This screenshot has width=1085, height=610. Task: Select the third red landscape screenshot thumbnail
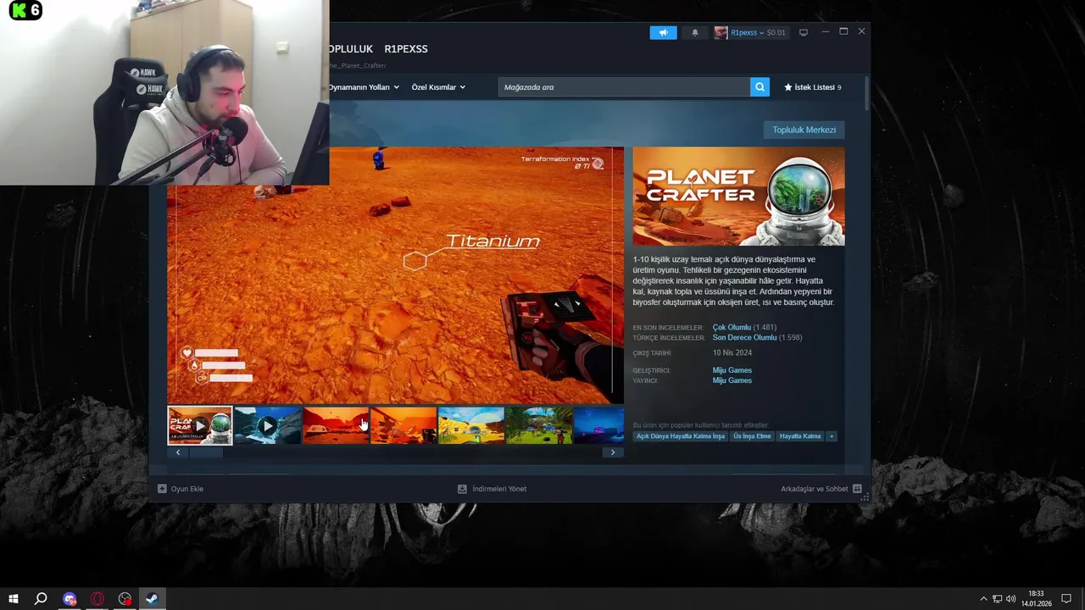click(336, 426)
